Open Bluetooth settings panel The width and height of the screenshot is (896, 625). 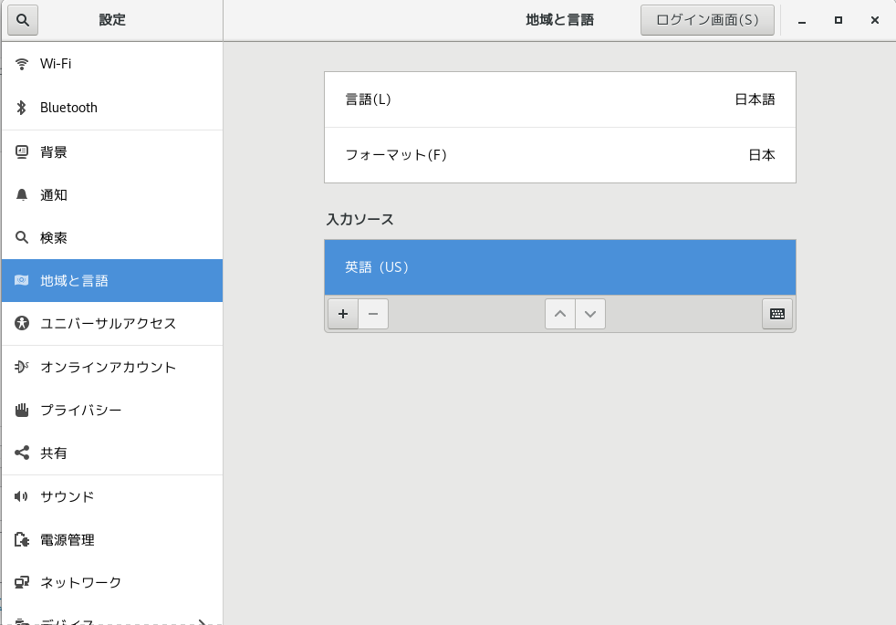tap(112, 108)
